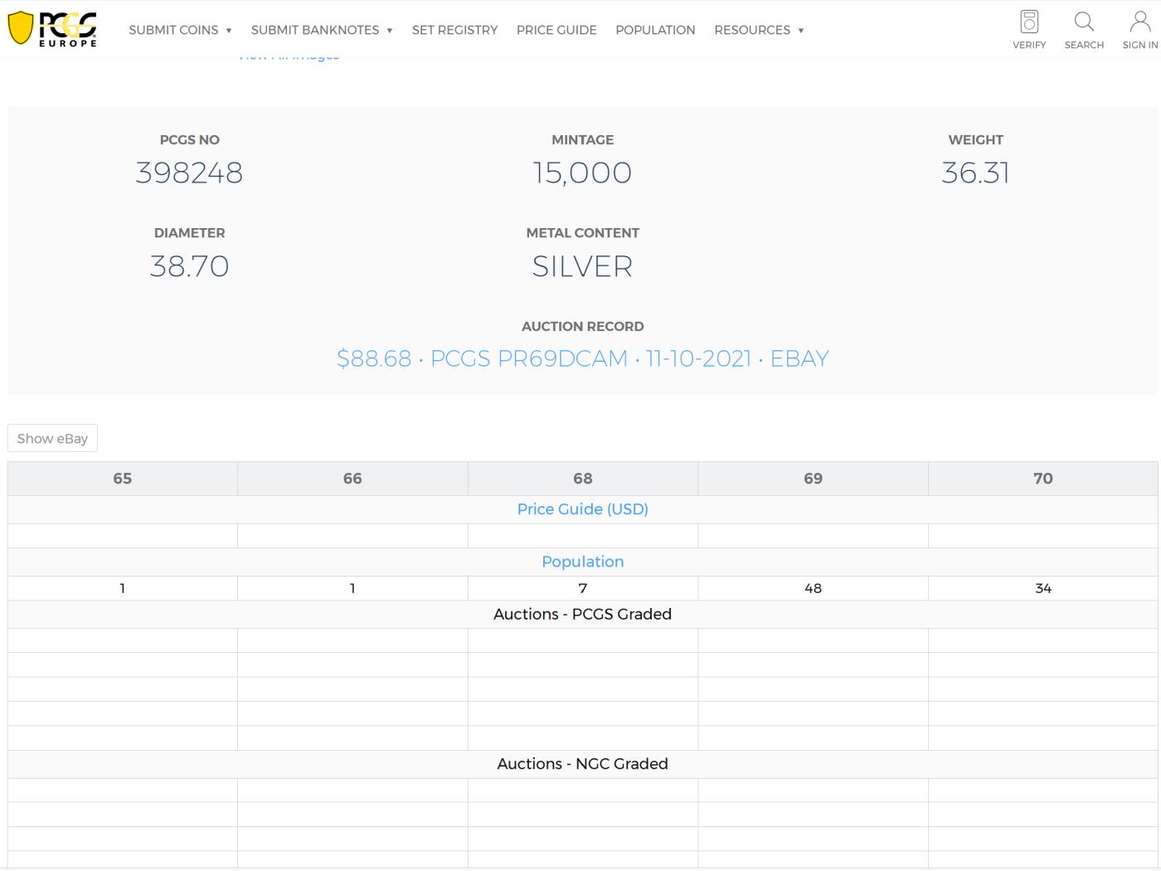Expand the Submit Coins dropdown menu
The height and width of the screenshot is (871, 1161).
pyautogui.click(x=180, y=30)
